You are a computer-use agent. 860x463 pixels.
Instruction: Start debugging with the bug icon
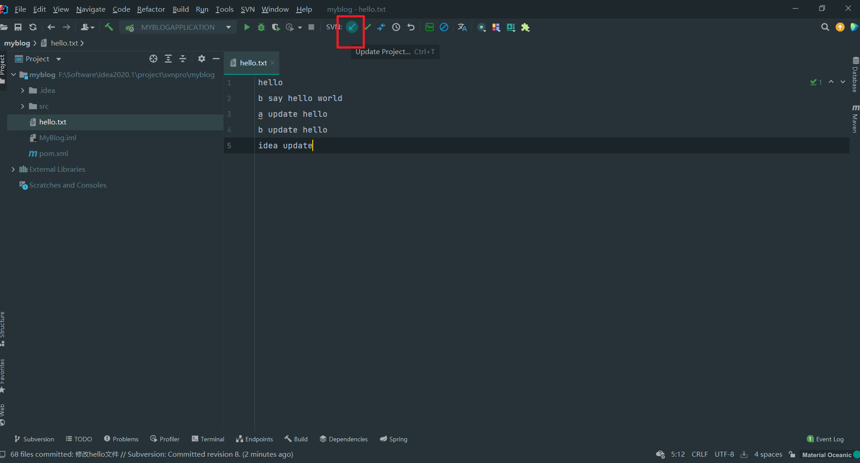tap(261, 27)
